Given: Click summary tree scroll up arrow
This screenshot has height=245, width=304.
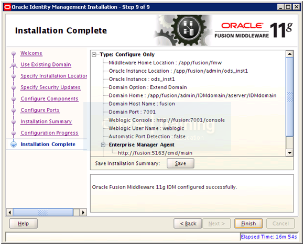Looking at the screenshot, I should pyautogui.click(x=290, y=54).
